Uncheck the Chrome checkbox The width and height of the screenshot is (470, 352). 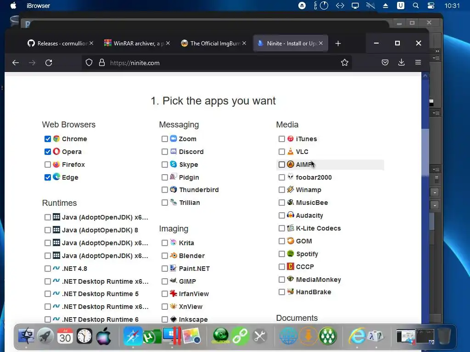tap(47, 139)
